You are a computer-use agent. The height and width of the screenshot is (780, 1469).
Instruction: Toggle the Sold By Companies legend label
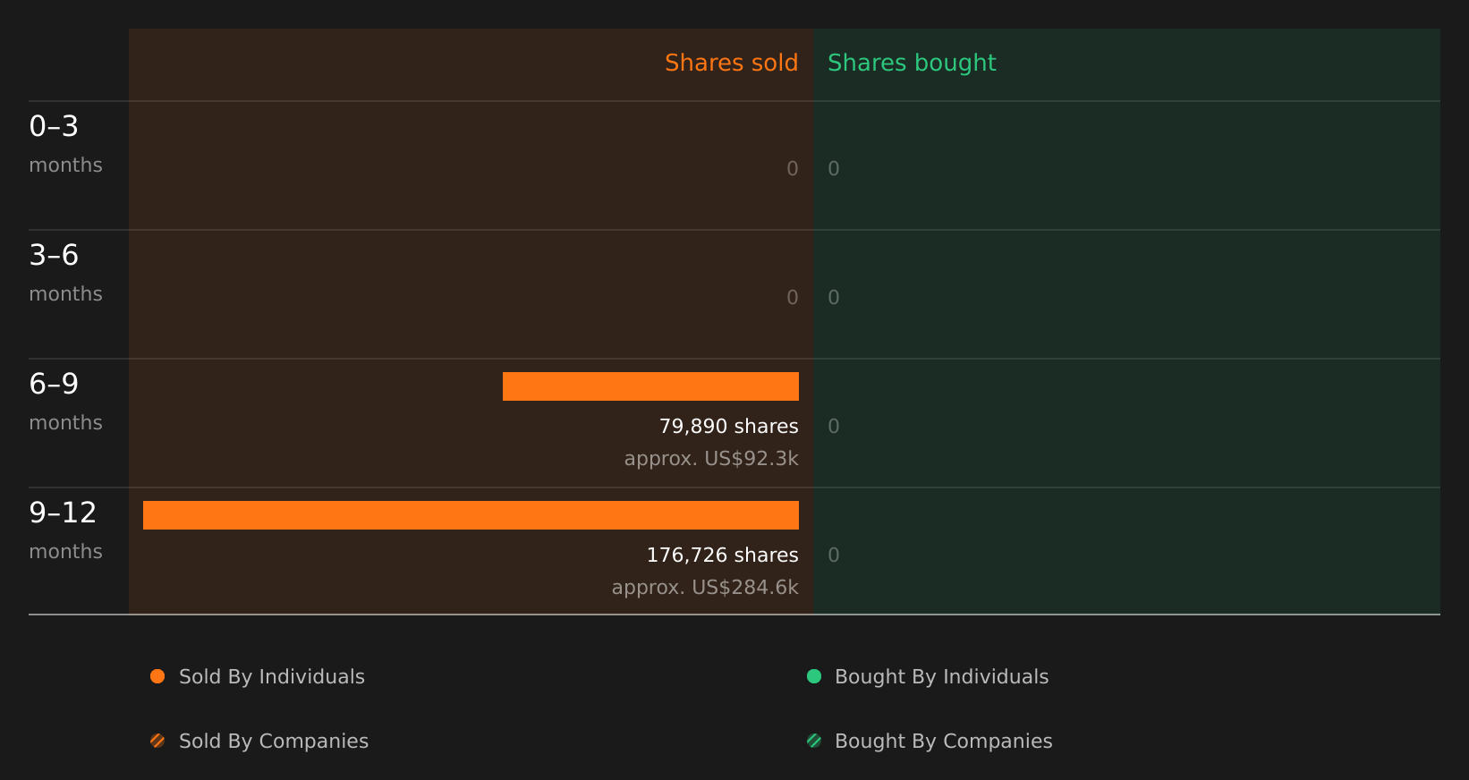point(274,742)
